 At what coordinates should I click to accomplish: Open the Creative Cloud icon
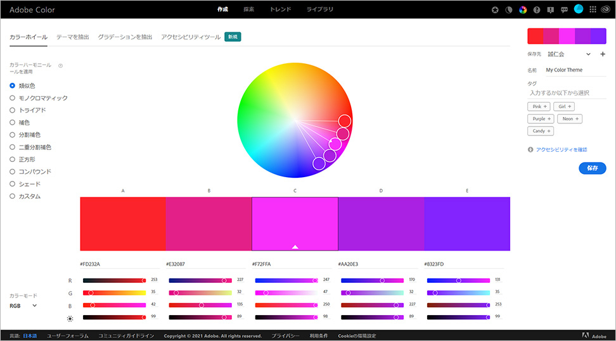606,9
